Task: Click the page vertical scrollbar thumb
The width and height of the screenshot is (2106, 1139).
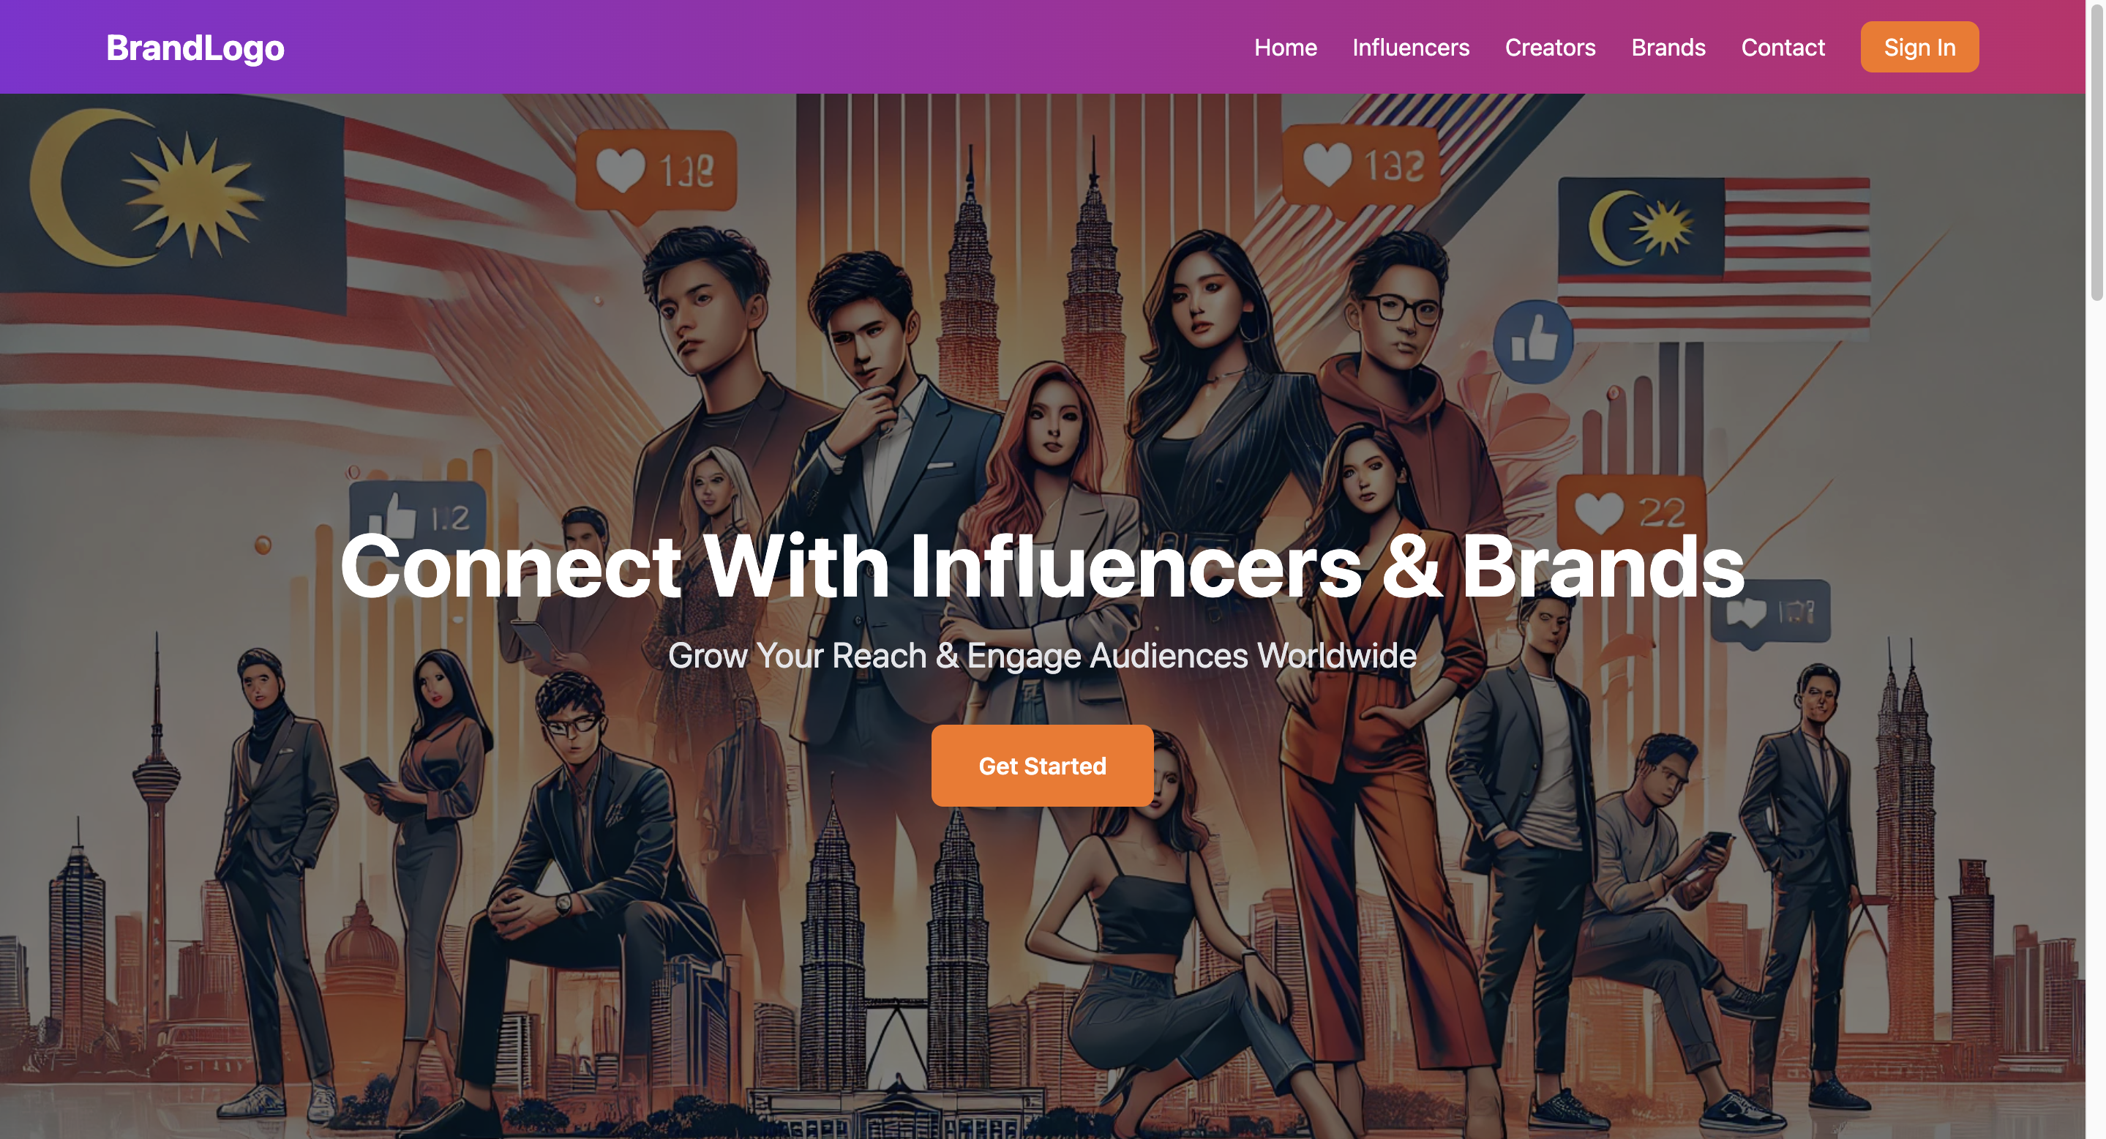Action: pos(2096,152)
